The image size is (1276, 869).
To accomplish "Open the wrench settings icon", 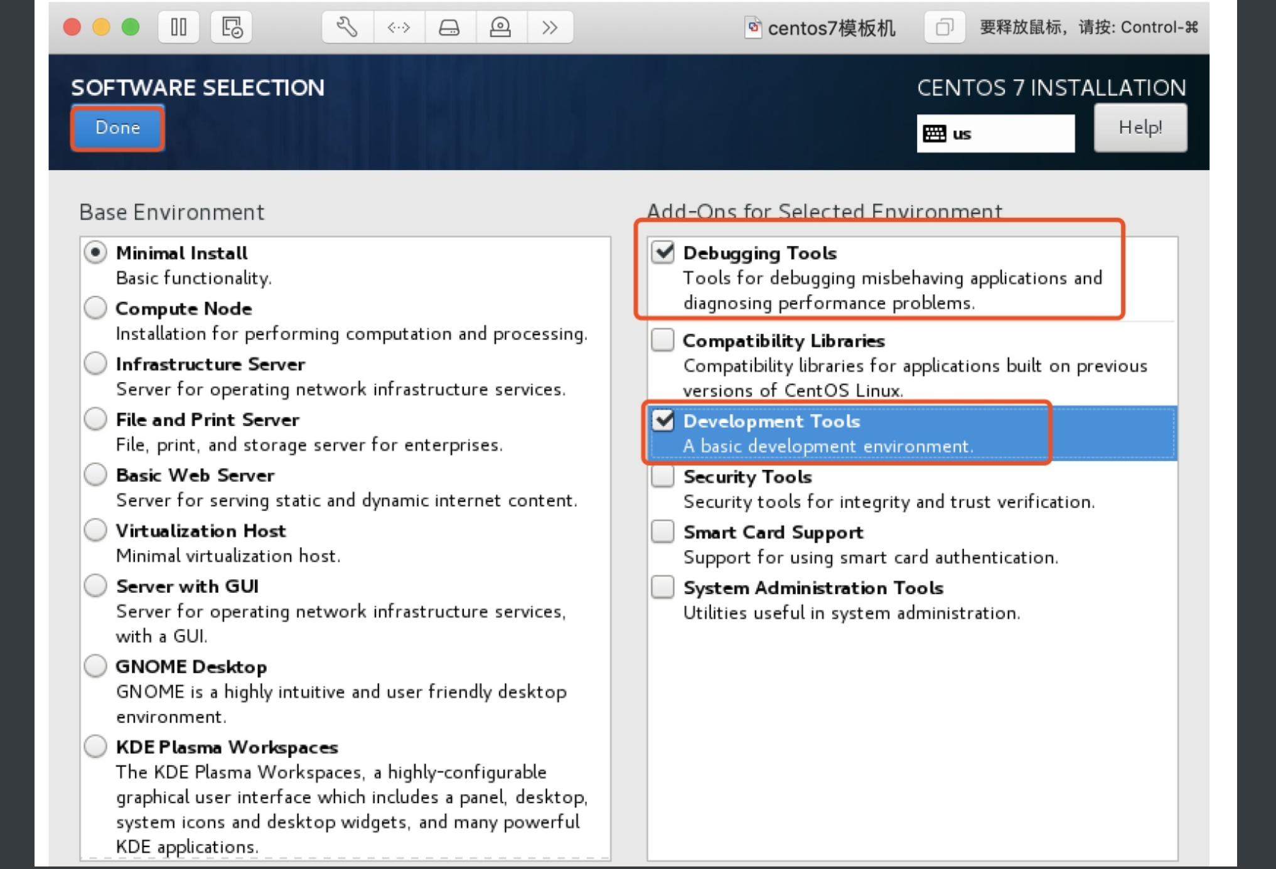I will pyautogui.click(x=347, y=27).
